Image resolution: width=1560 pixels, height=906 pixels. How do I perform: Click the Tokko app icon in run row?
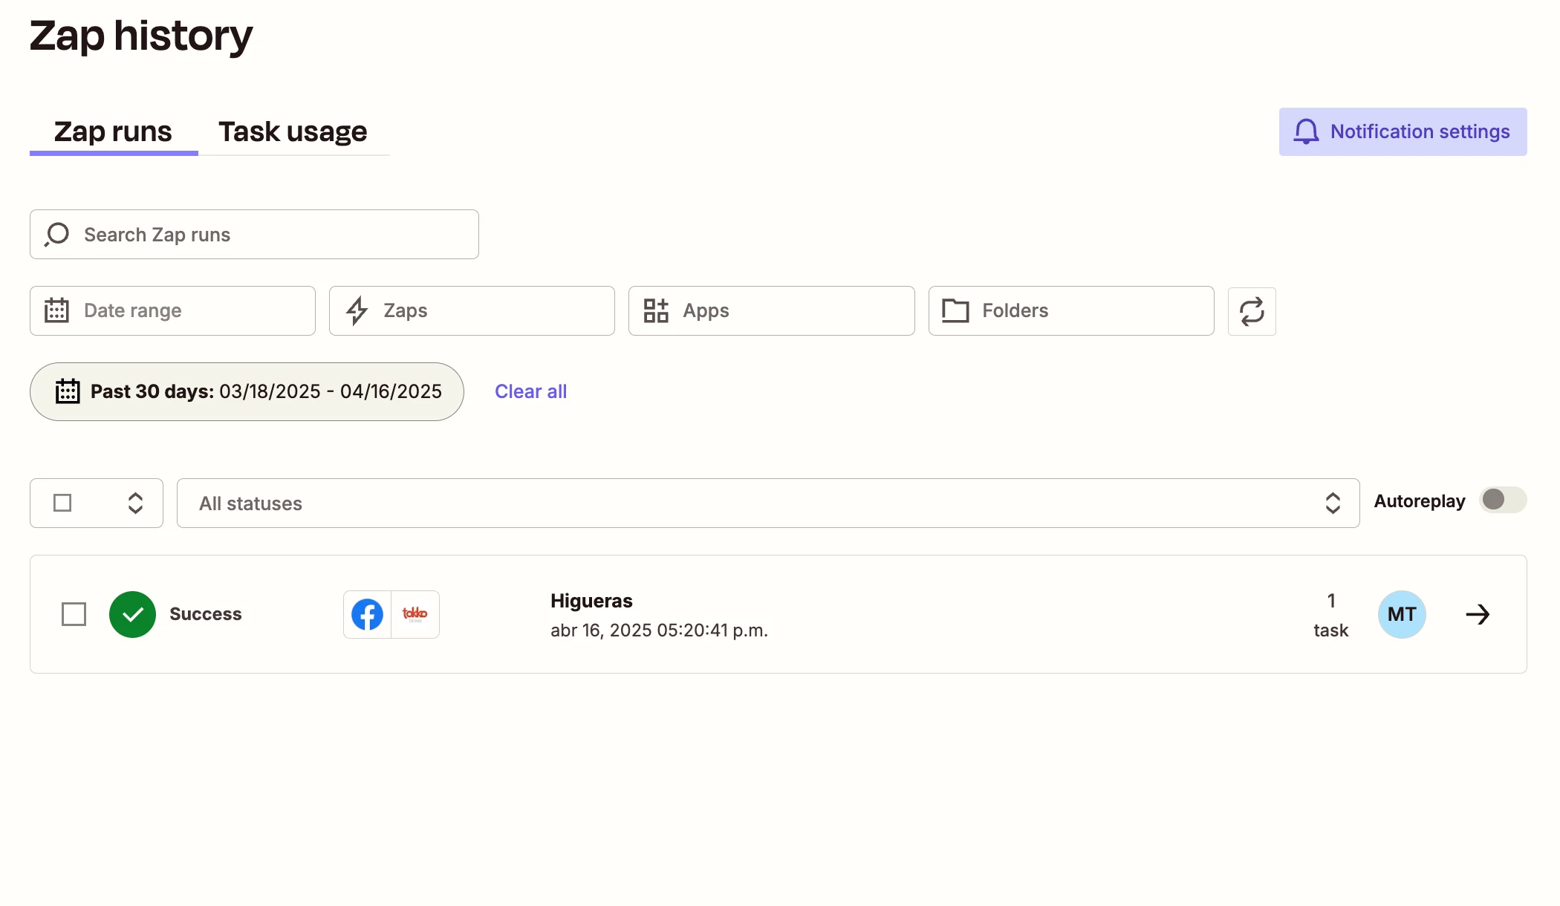[x=415, y=614]
